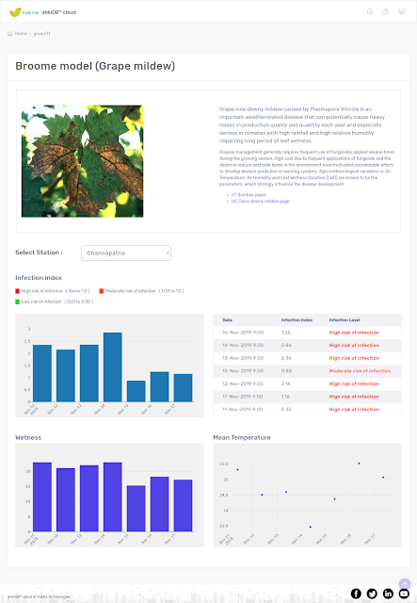Open the Twitter footer icon

coord(372,594)
